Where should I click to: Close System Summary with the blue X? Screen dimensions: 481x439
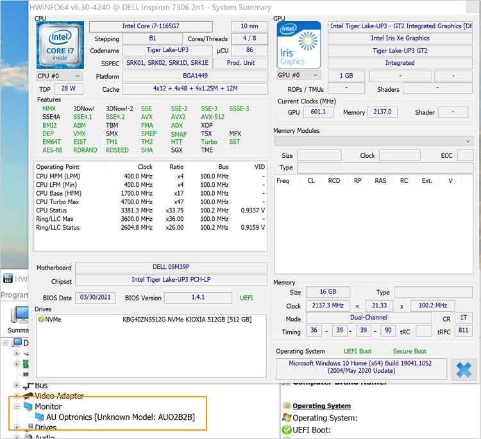(464, 369)
